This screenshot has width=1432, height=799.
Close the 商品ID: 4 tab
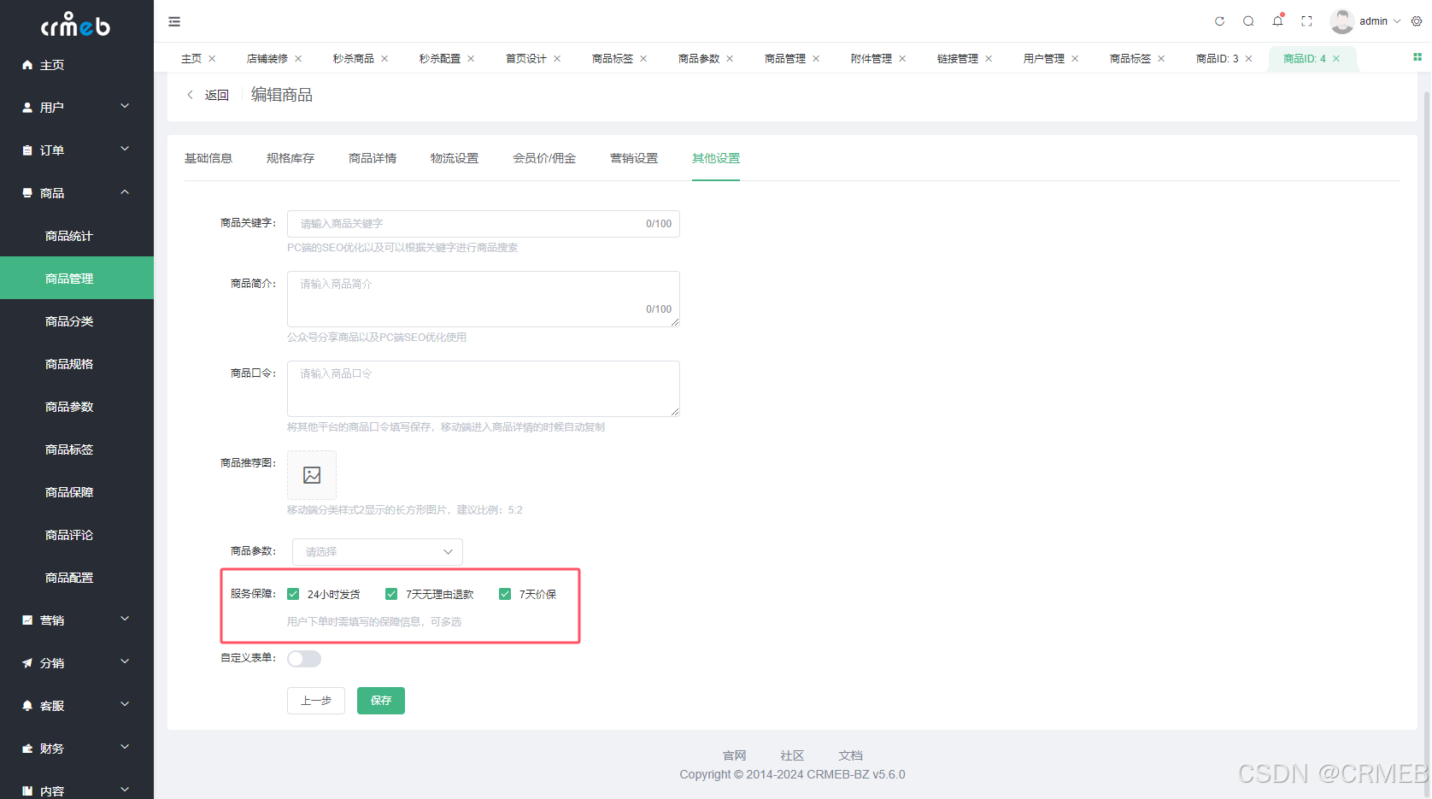point(1336,59)
